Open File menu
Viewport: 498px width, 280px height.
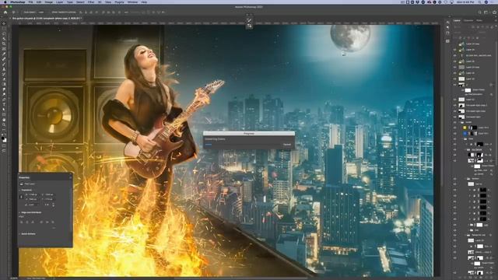tap(31, 2)
